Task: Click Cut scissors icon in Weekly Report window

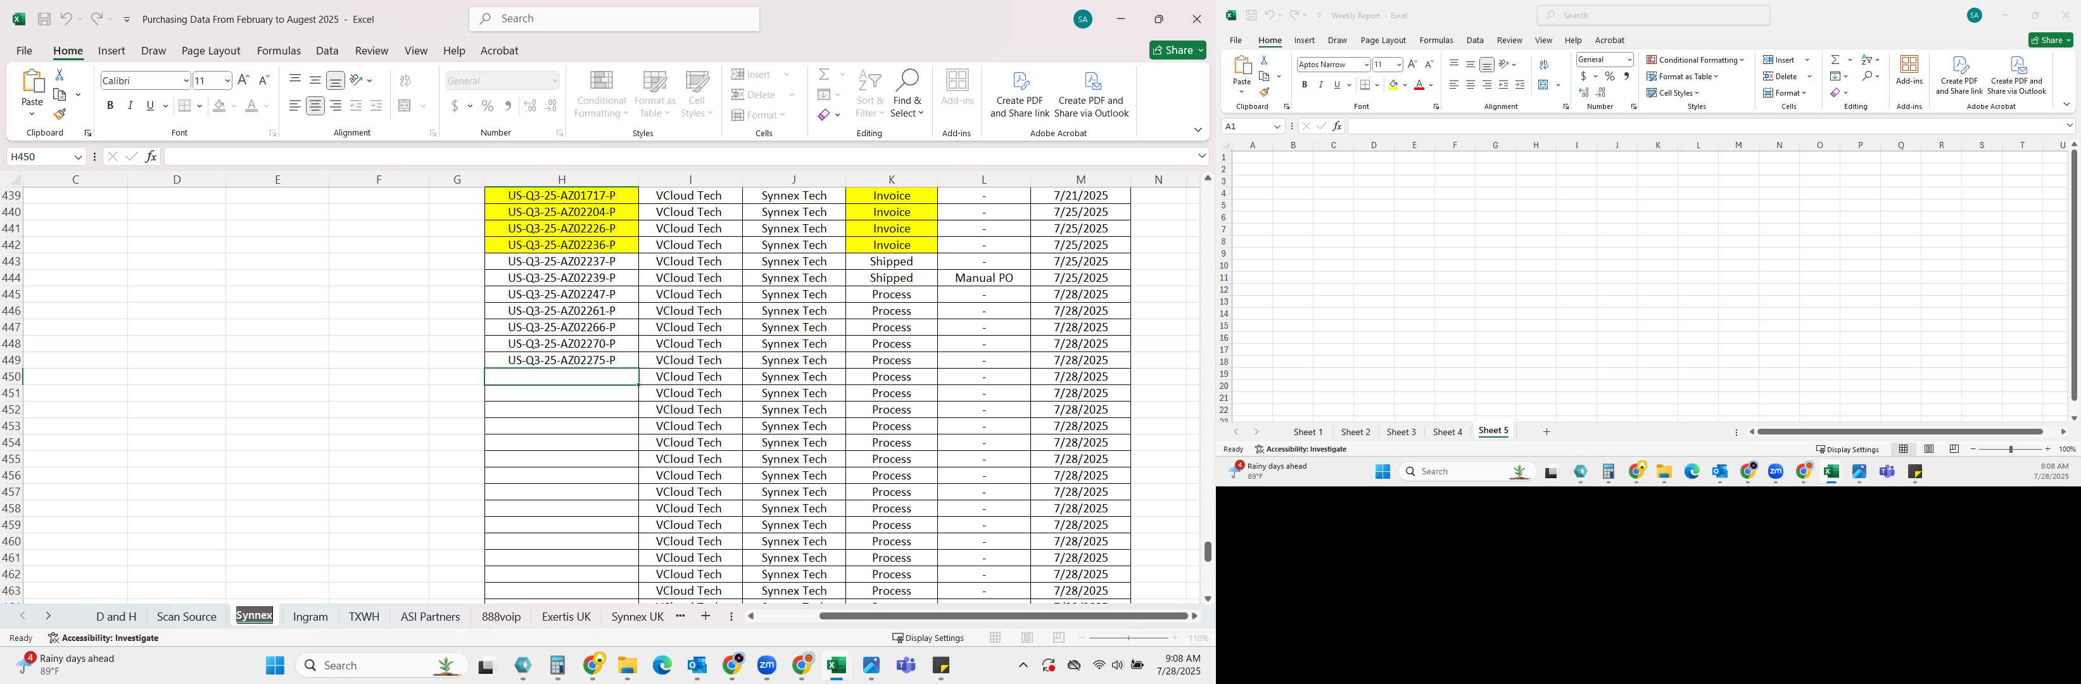Action: click(x=1264, y=60)
